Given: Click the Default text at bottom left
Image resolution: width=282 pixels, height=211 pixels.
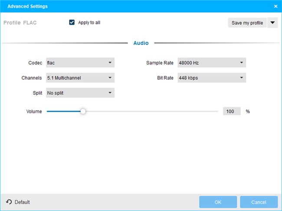Looking at the screenshot, I should (22, 202).
